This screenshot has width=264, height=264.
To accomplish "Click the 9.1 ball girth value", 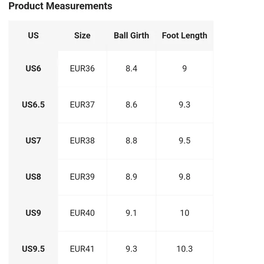I will [131, 213].
